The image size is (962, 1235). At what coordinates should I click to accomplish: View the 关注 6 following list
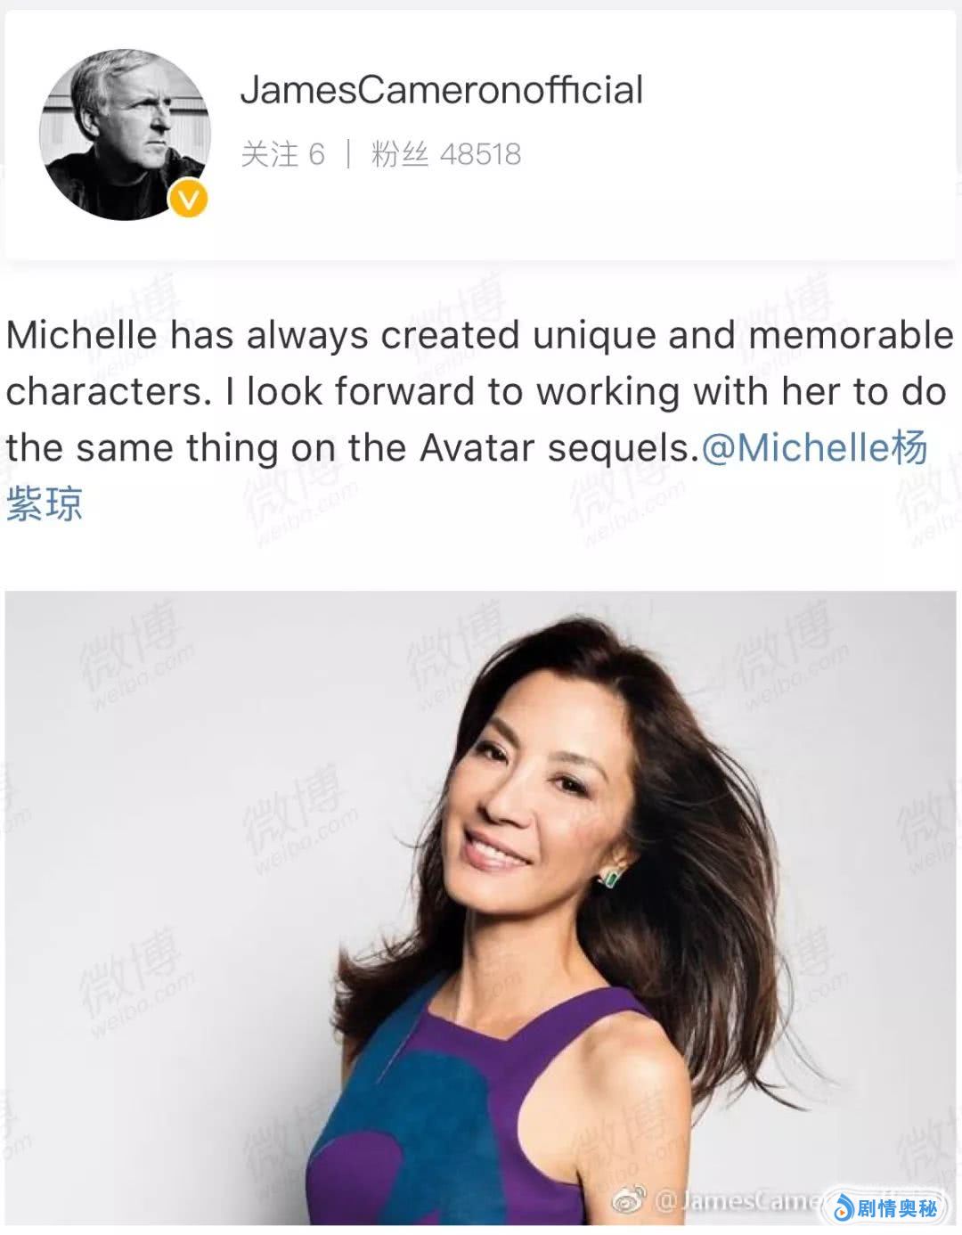282,154
